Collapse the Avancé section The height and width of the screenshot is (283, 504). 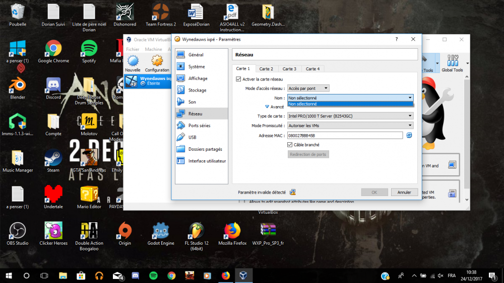(268, 107)
